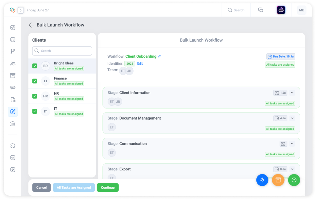The image size is (316, 200).
Task: Open the workflow branch sidebar icon
Action: [x=13, y=51]
